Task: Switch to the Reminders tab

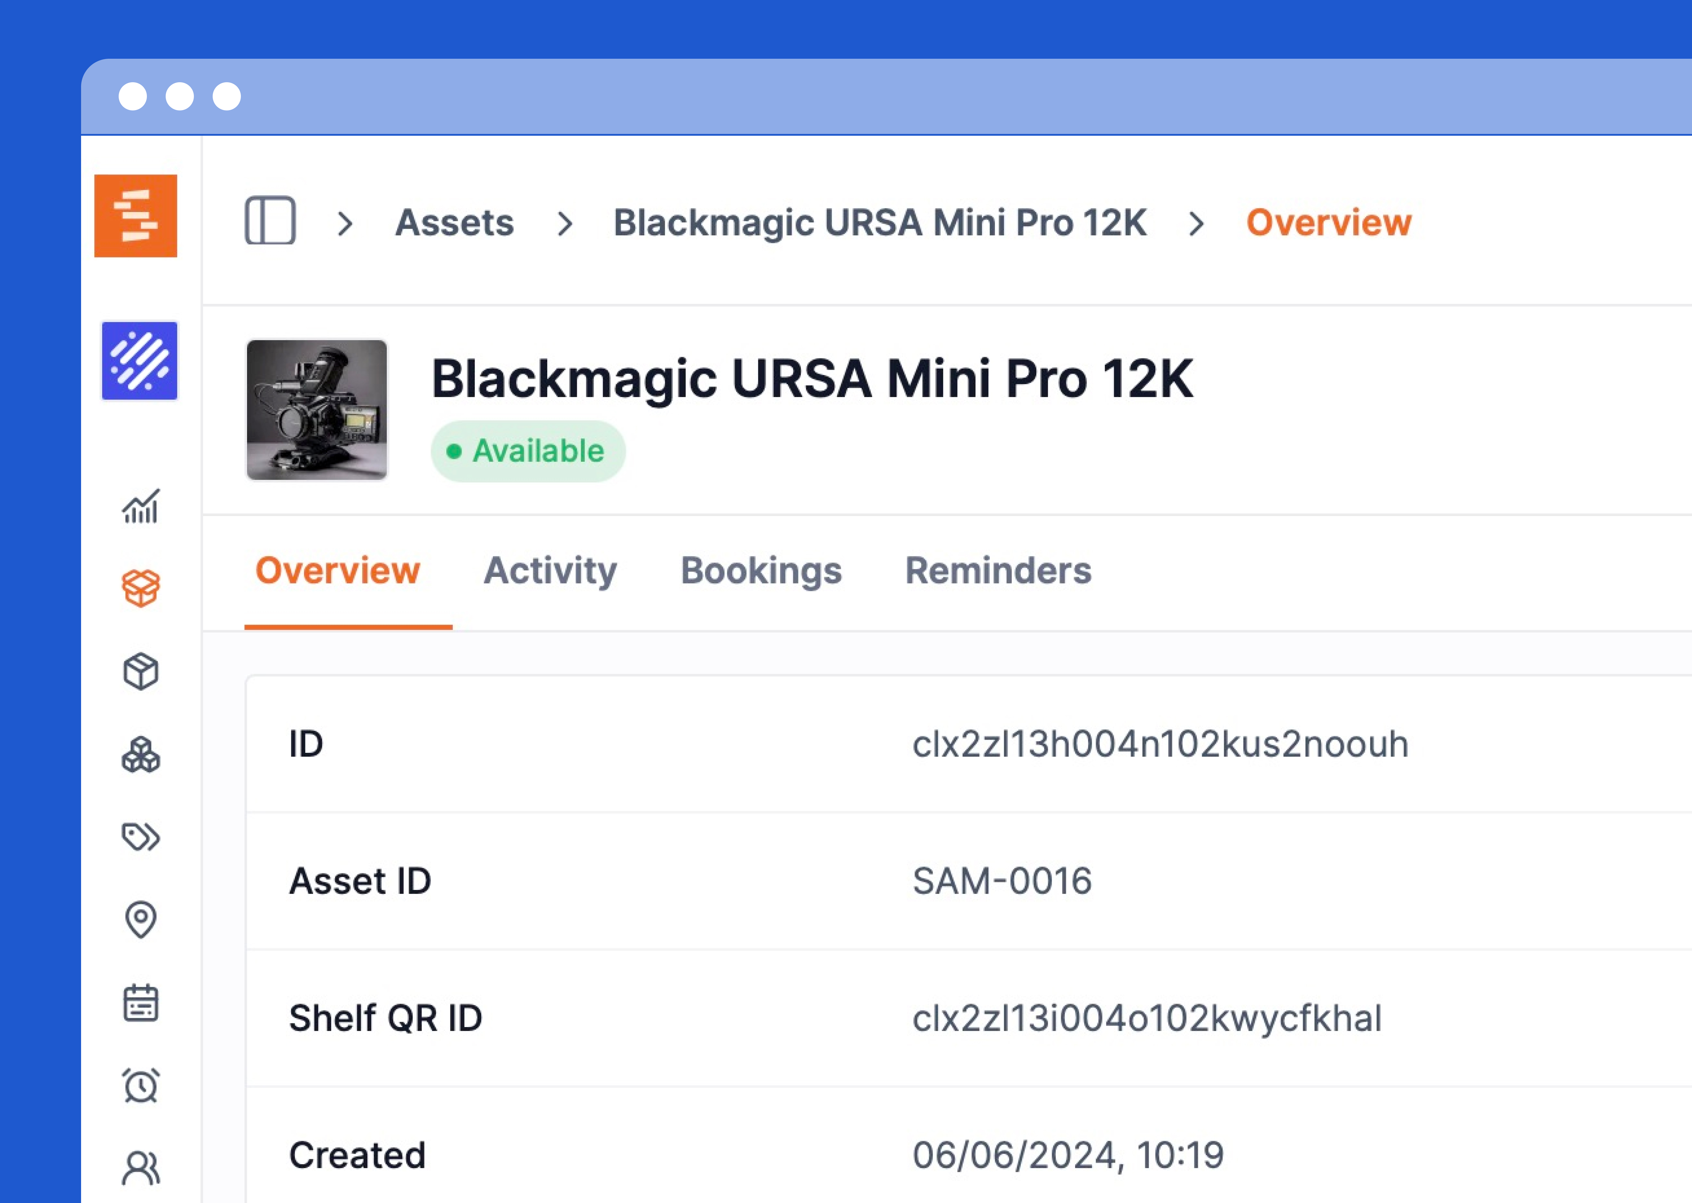Action: click(998, 570)
